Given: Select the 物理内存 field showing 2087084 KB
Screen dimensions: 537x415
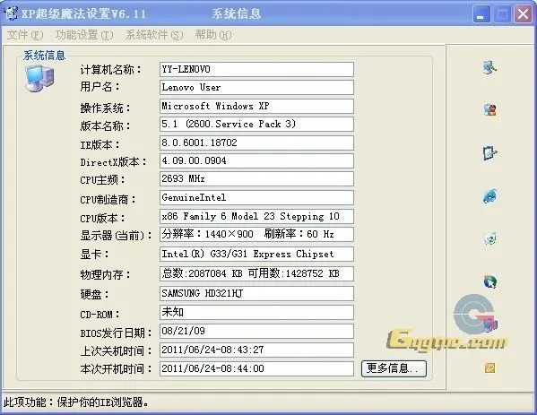Looking at the screenshot, I should point(256,273).
